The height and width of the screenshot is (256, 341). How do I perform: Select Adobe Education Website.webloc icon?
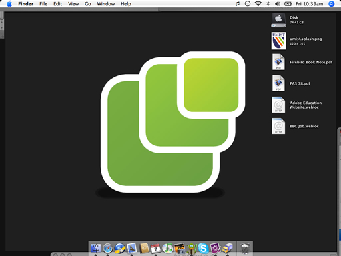click(278, 105)
